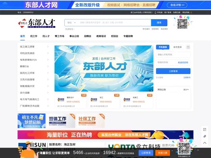
Task: Open the 机修工 job card
Action: [137, 101]
